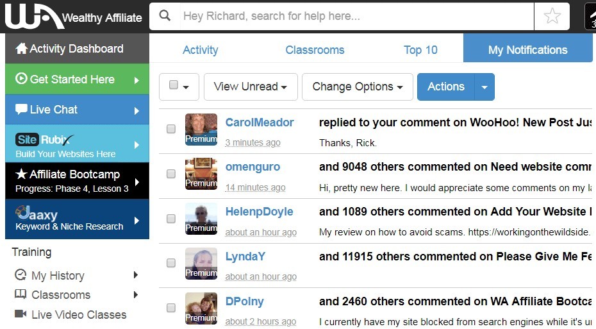The image size is (596, 329).
Task: Click the Get Started Here play icon
Action: 21,79
